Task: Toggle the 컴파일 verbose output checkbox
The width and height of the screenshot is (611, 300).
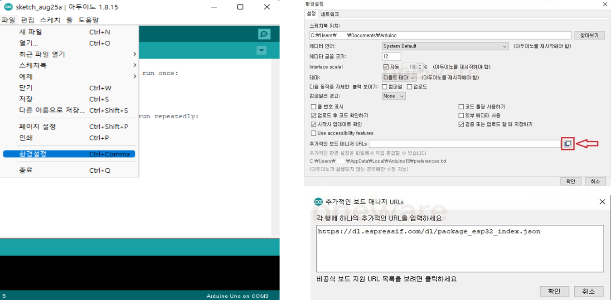Action: pyautogui.click(x=384, y=87)
